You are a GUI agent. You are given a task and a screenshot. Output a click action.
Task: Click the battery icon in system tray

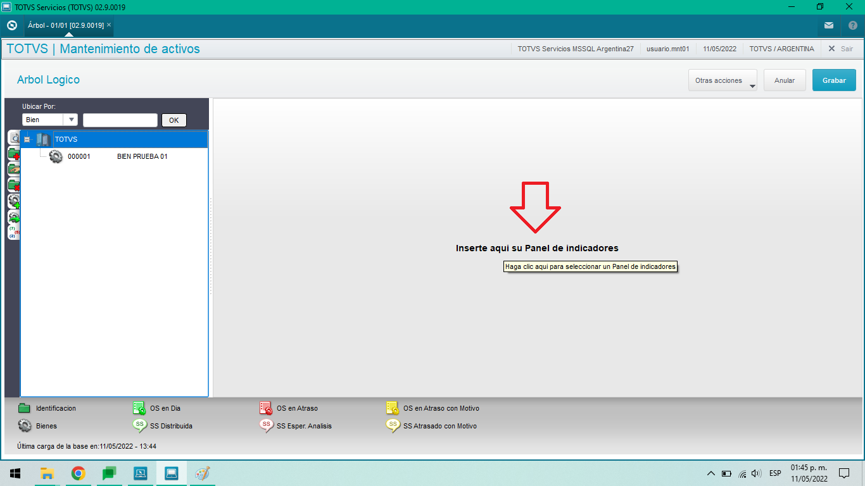726,473
